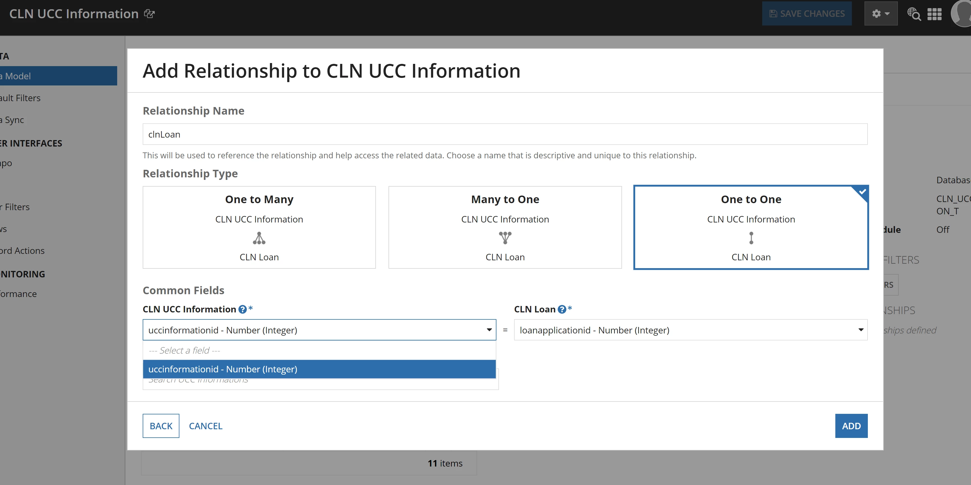
Task: Click the globe search icon in header
Action: click(x=914, y=14)
